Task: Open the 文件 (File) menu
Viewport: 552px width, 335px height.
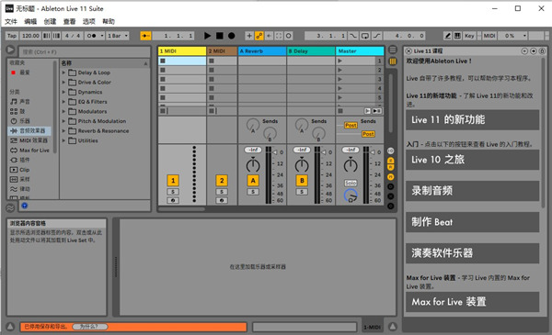Action: tap(11, 22)
